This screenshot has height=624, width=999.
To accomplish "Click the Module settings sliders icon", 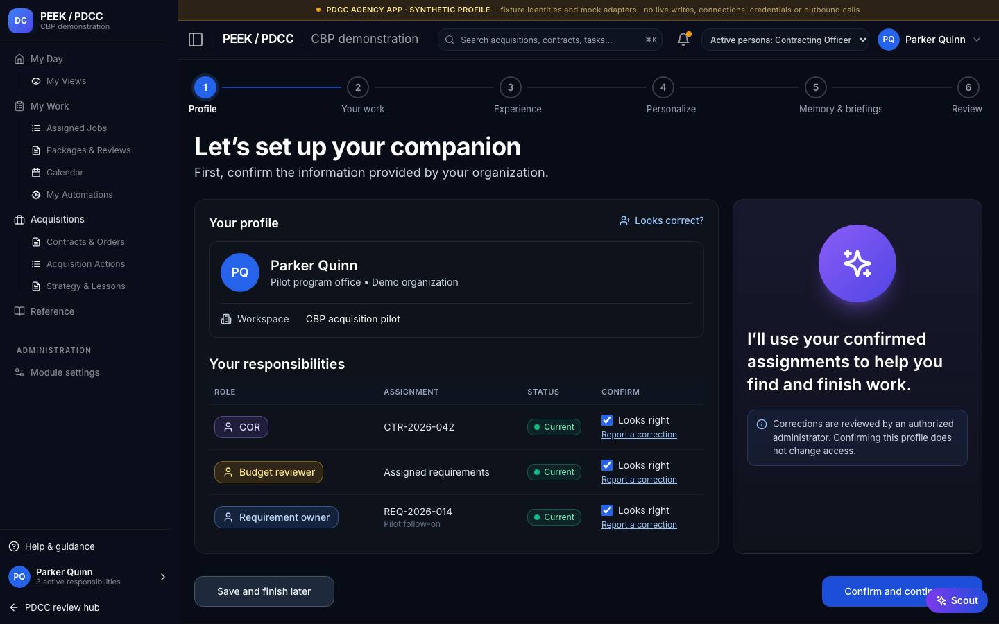I will tap(19, 372).
